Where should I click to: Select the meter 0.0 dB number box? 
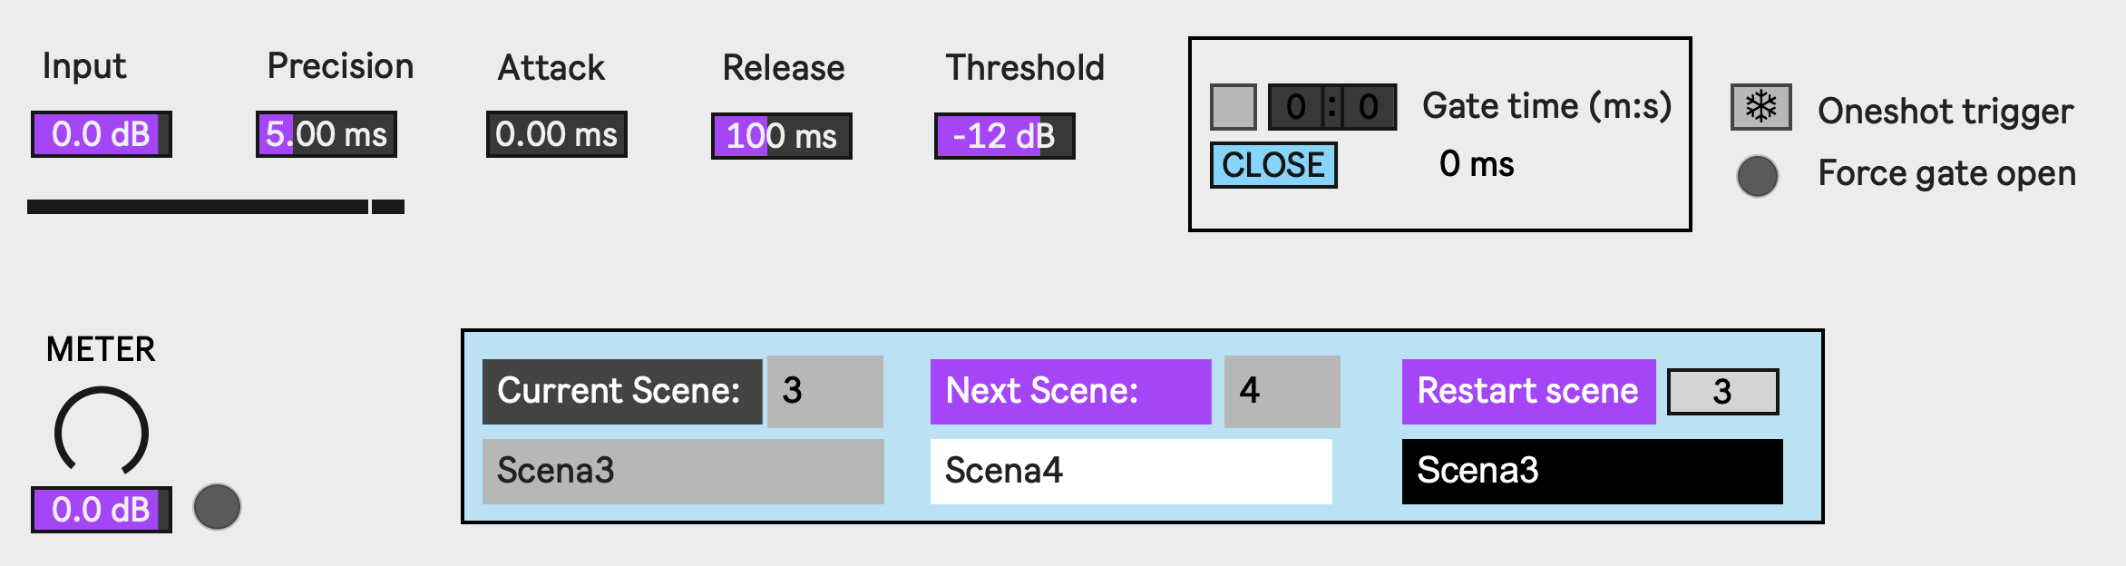101,510
